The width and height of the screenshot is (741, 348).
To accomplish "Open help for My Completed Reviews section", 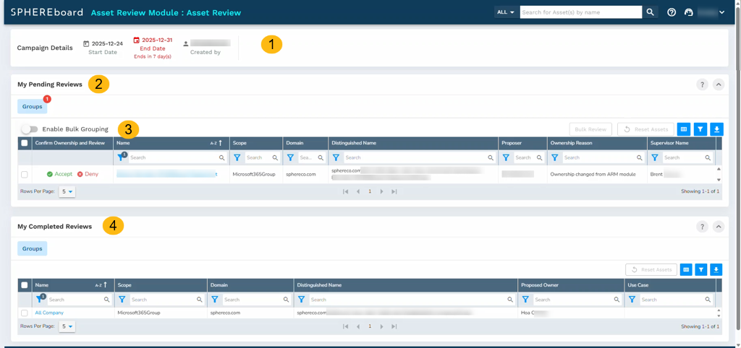I will point(702,227).
